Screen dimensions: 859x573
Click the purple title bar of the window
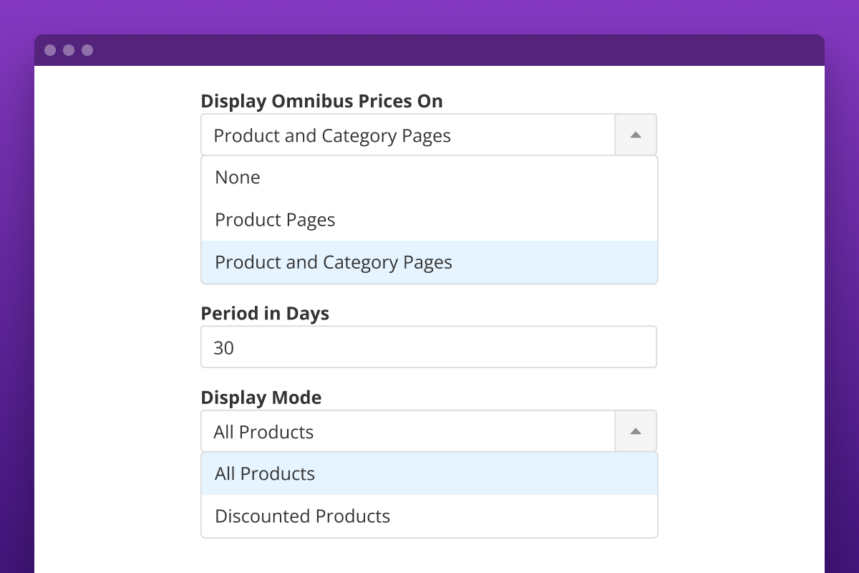pos(429,49)
